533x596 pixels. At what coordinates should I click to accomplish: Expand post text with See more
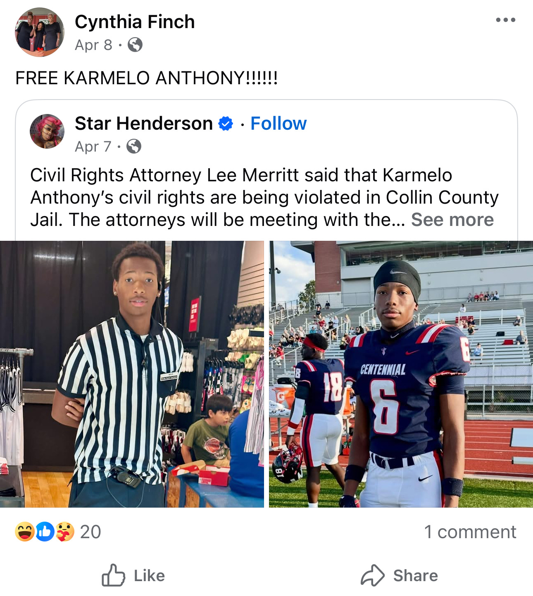tap(452, 220)
